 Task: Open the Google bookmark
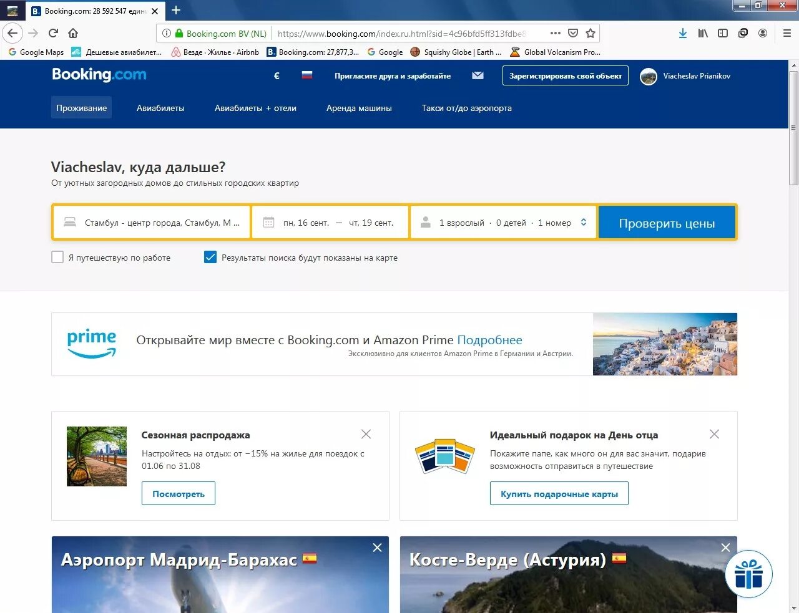385,52
